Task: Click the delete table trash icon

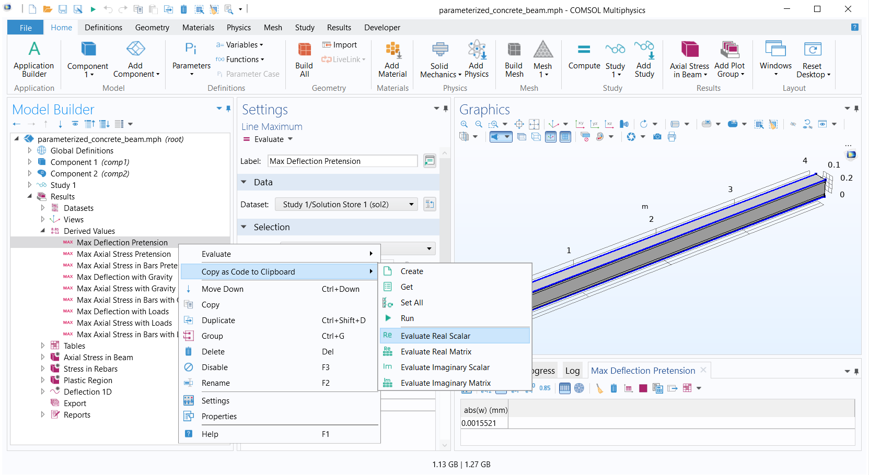Action: (x=614, y=388)
